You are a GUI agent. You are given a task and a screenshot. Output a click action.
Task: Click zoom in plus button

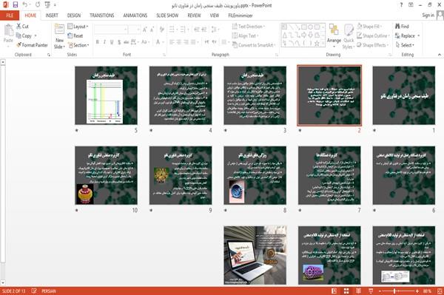(417, 291)
